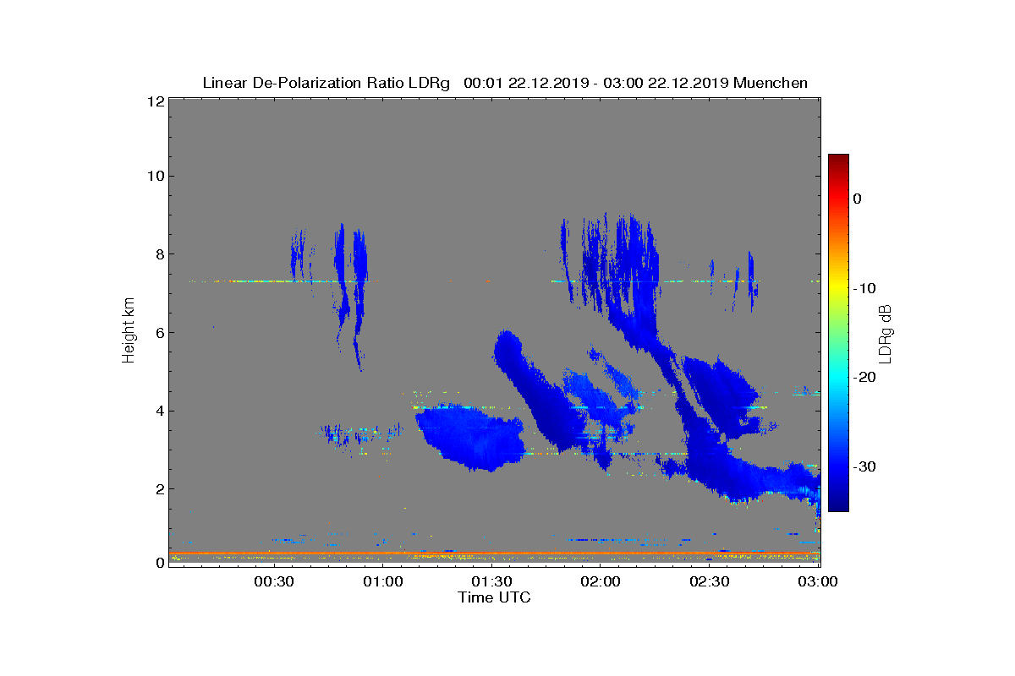Click the orange ground-clutter line near 0.3 km
The width and height of the screenshot is (1015, 676).
coord(495,552)
